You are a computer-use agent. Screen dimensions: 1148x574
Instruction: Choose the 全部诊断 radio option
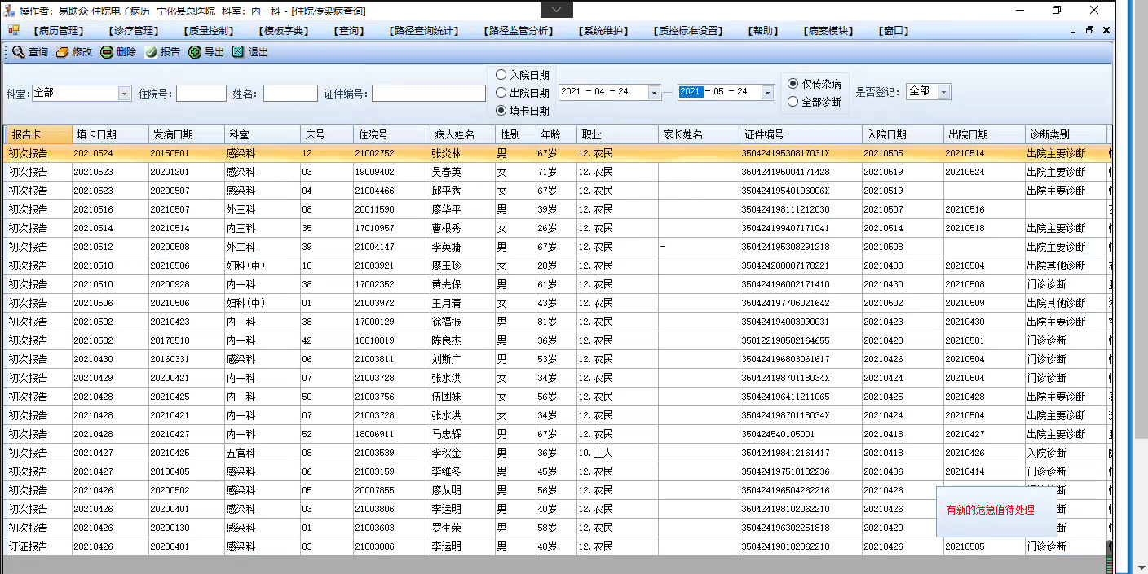[x=793, y=102]
